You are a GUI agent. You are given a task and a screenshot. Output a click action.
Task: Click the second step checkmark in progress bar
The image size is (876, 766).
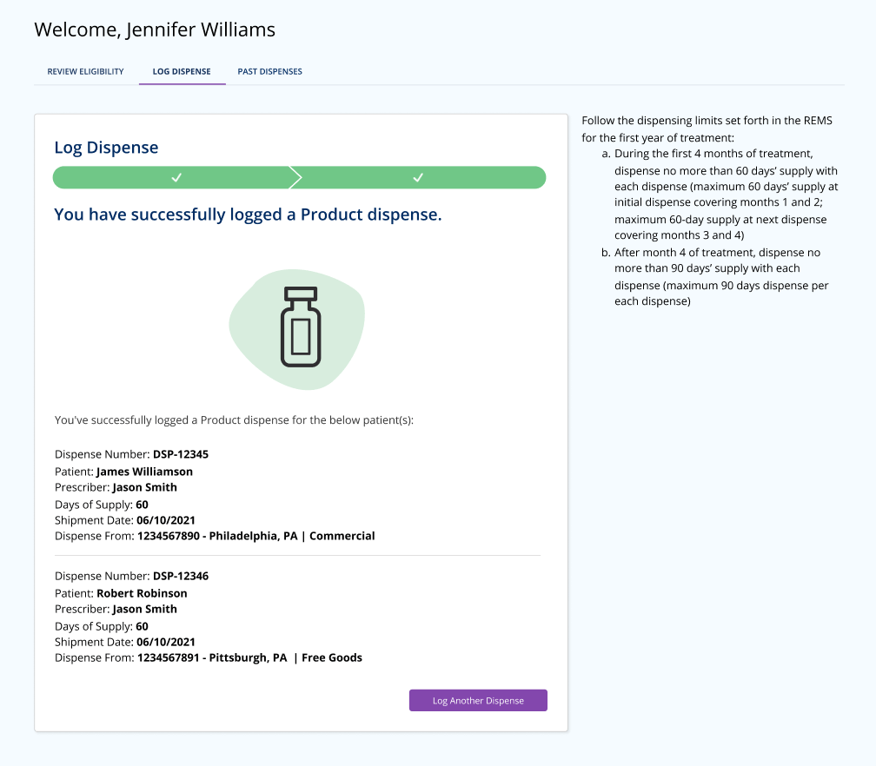coord(418,177)
